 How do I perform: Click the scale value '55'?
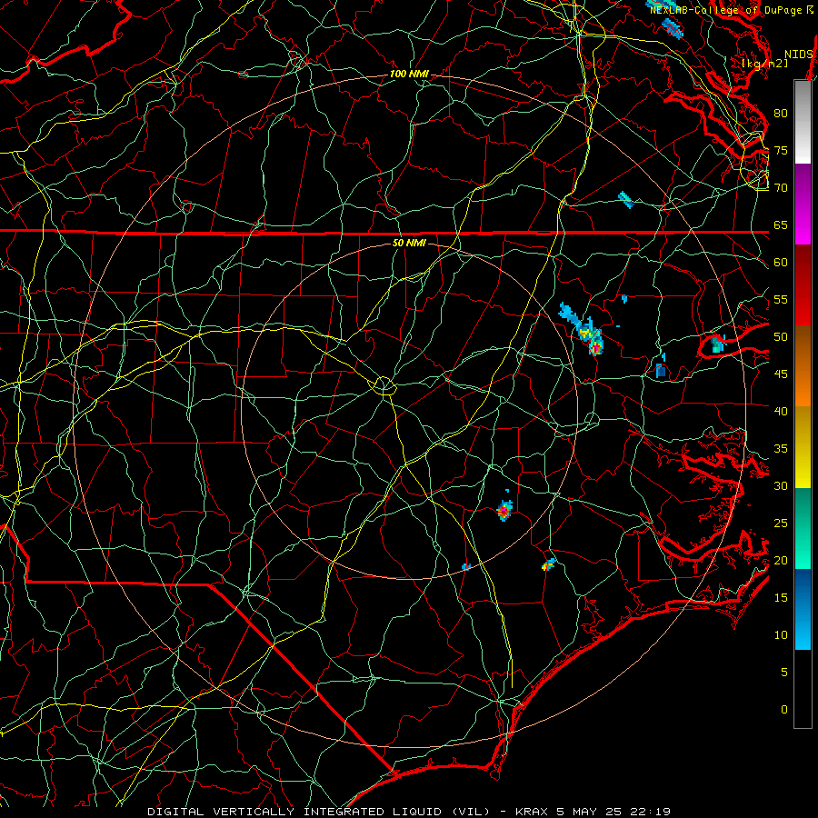(781, 299)
